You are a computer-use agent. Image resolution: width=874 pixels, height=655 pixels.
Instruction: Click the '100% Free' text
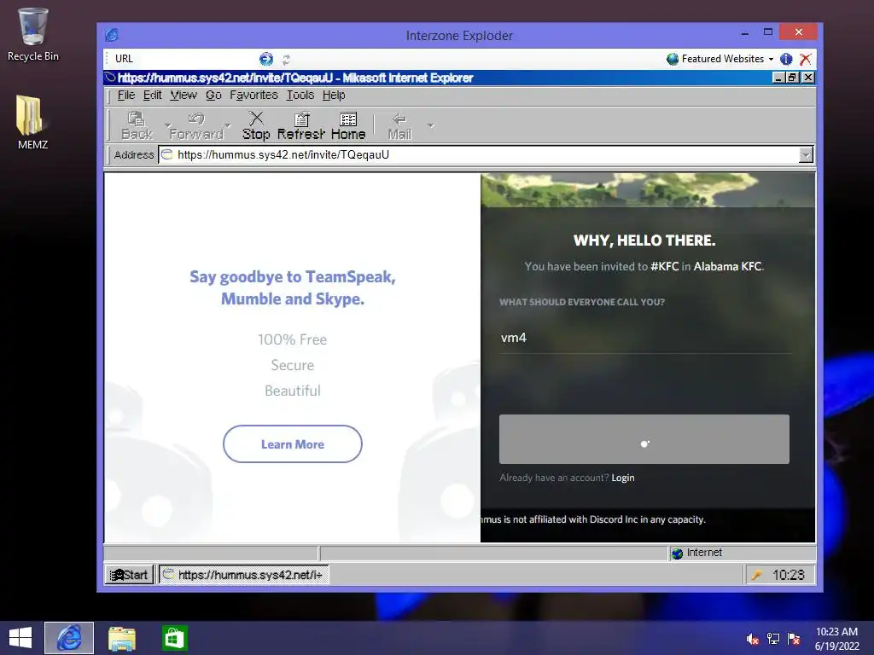[x=293, y=339]
